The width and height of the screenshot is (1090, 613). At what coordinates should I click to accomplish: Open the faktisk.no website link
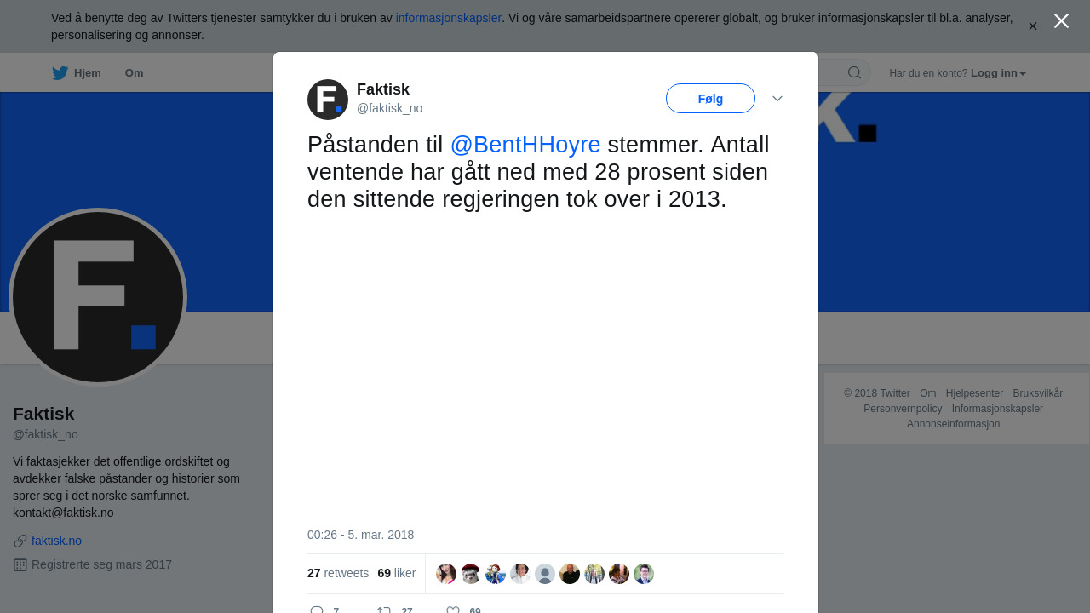pos(56,541)
